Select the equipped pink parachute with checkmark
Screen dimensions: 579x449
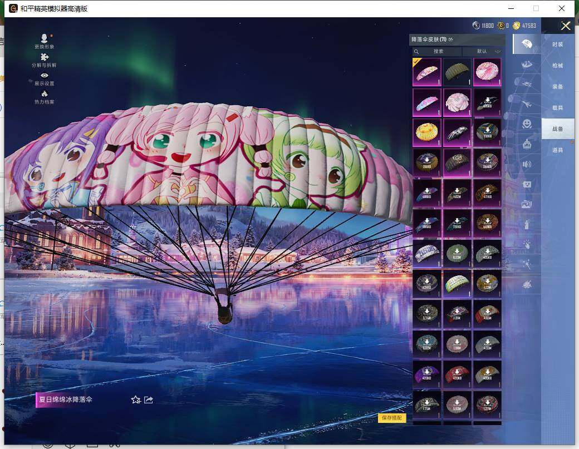click(426, 72)
